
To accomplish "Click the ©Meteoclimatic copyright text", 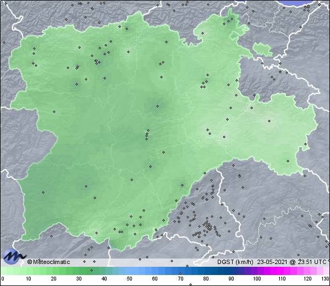I will click(x=48, y=262).
